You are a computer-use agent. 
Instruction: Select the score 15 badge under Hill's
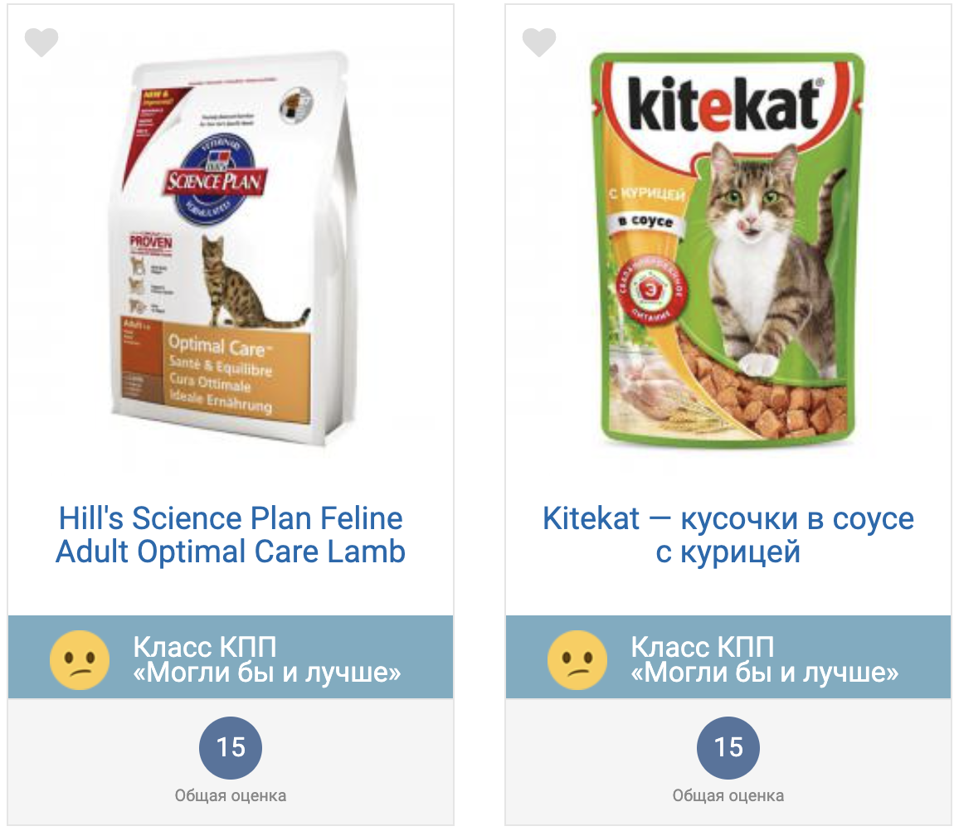tap(231, 748)
